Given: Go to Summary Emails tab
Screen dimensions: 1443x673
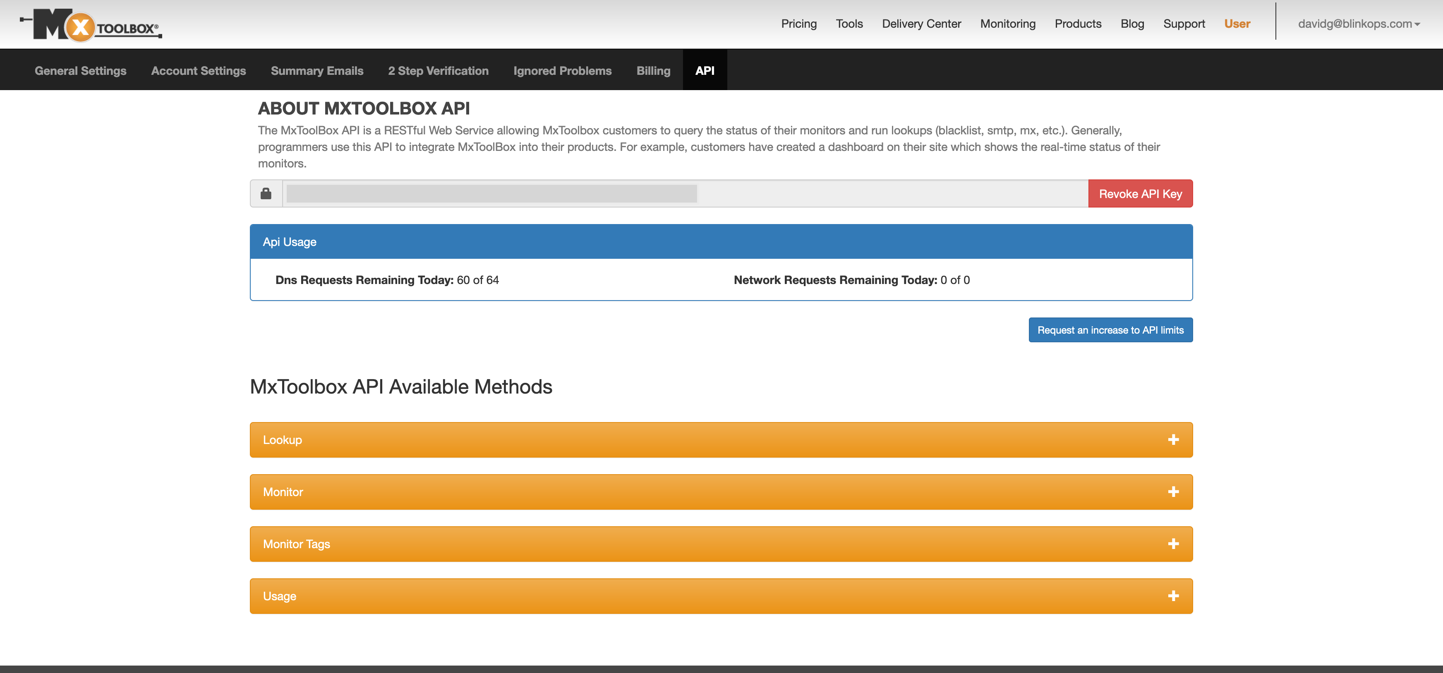Looking at the screenshot, I should (317, 71).
